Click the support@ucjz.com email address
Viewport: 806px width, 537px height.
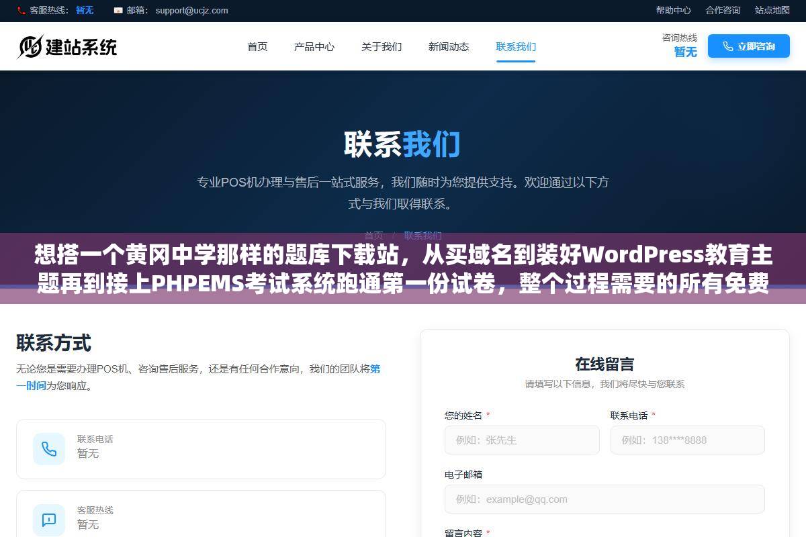[x=191, y=10]
